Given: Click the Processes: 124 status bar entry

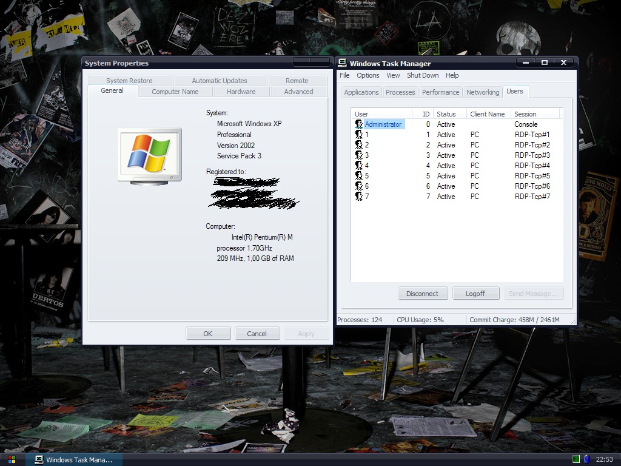Looking at the screenshot, I should tap(360, 320).
